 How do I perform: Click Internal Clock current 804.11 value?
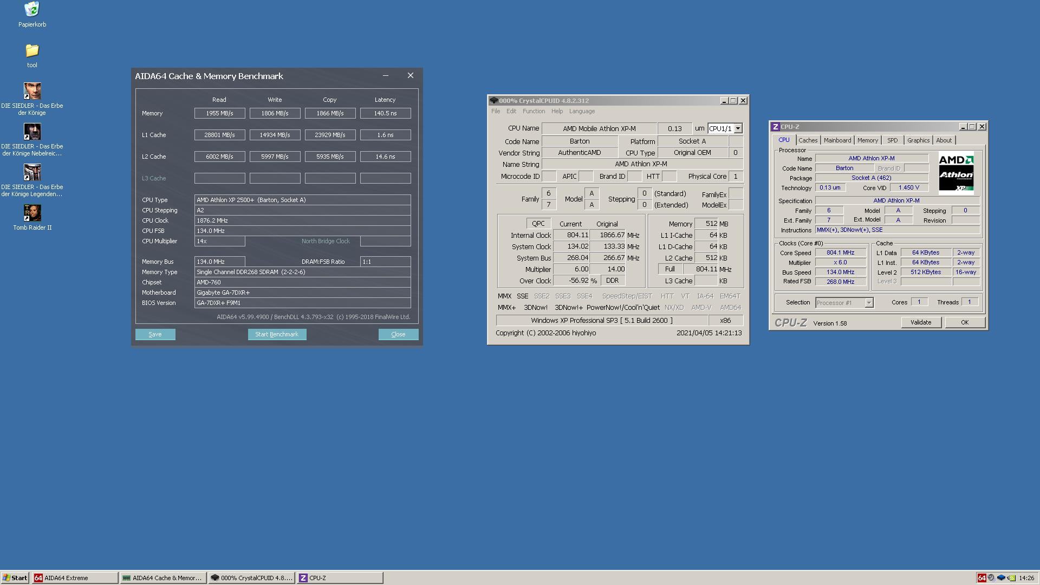point(571,235)
